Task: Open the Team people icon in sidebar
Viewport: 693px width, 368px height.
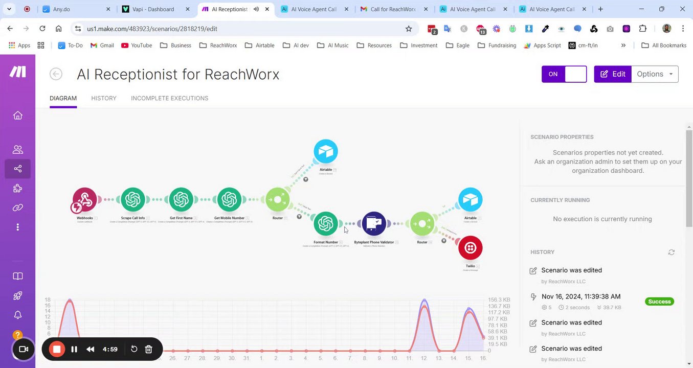Action: [18, 150]
